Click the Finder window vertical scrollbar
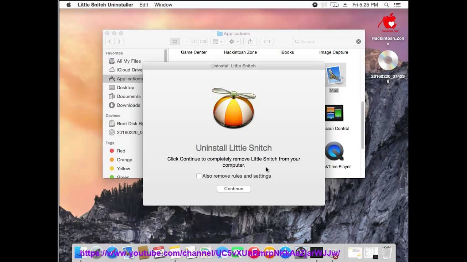This screenshot has width=467, height=262. pyautogui.click(x=362, y=125)
